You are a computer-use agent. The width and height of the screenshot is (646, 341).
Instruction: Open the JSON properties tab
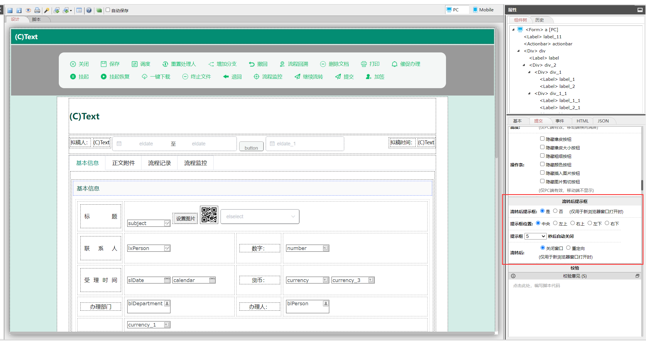pyautogui.click(x=603, y=121)
